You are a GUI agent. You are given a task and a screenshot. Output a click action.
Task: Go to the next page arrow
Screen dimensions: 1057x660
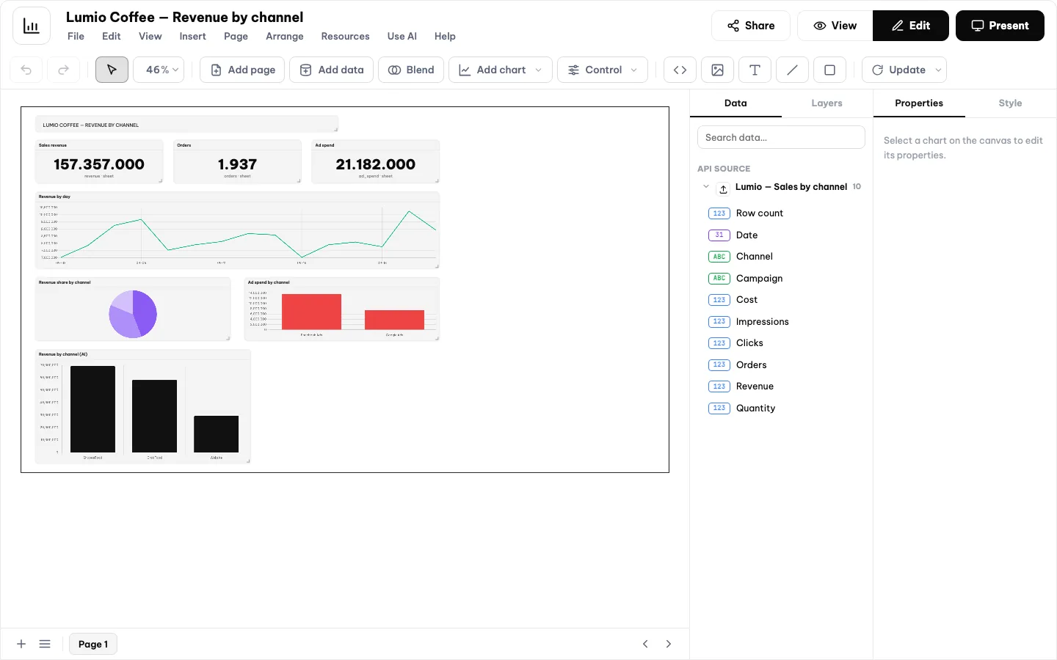[x=669, y=644]
